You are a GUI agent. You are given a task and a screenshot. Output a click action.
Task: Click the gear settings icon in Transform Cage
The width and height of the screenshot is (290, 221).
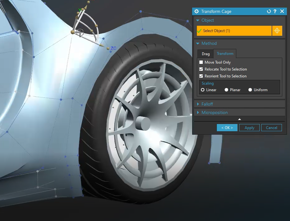tap(196, 11)
